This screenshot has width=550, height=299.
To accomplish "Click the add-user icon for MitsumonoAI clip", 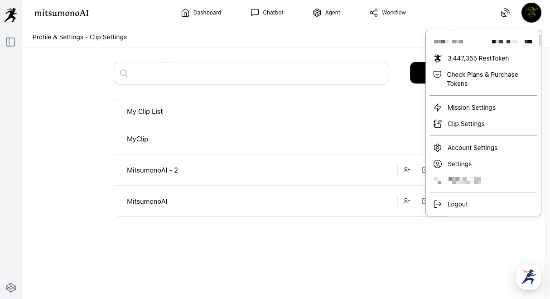I will (407, 201).
